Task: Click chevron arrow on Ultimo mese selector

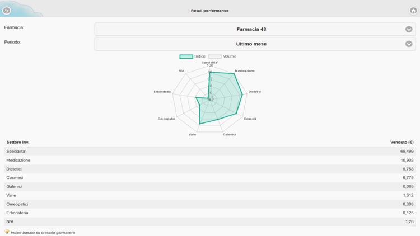Action: [409, 44]
